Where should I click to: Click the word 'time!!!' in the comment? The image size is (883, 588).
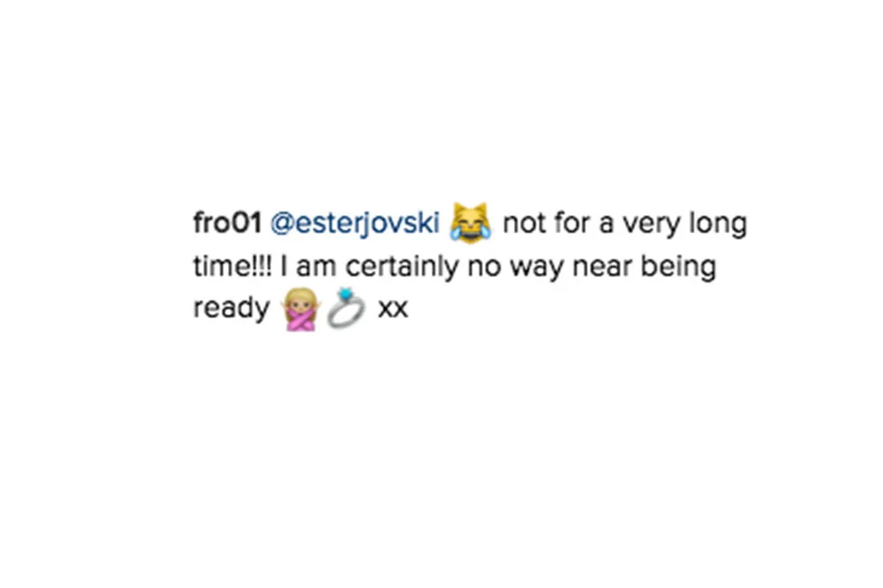pyautogui.click(x=232, y=266)
